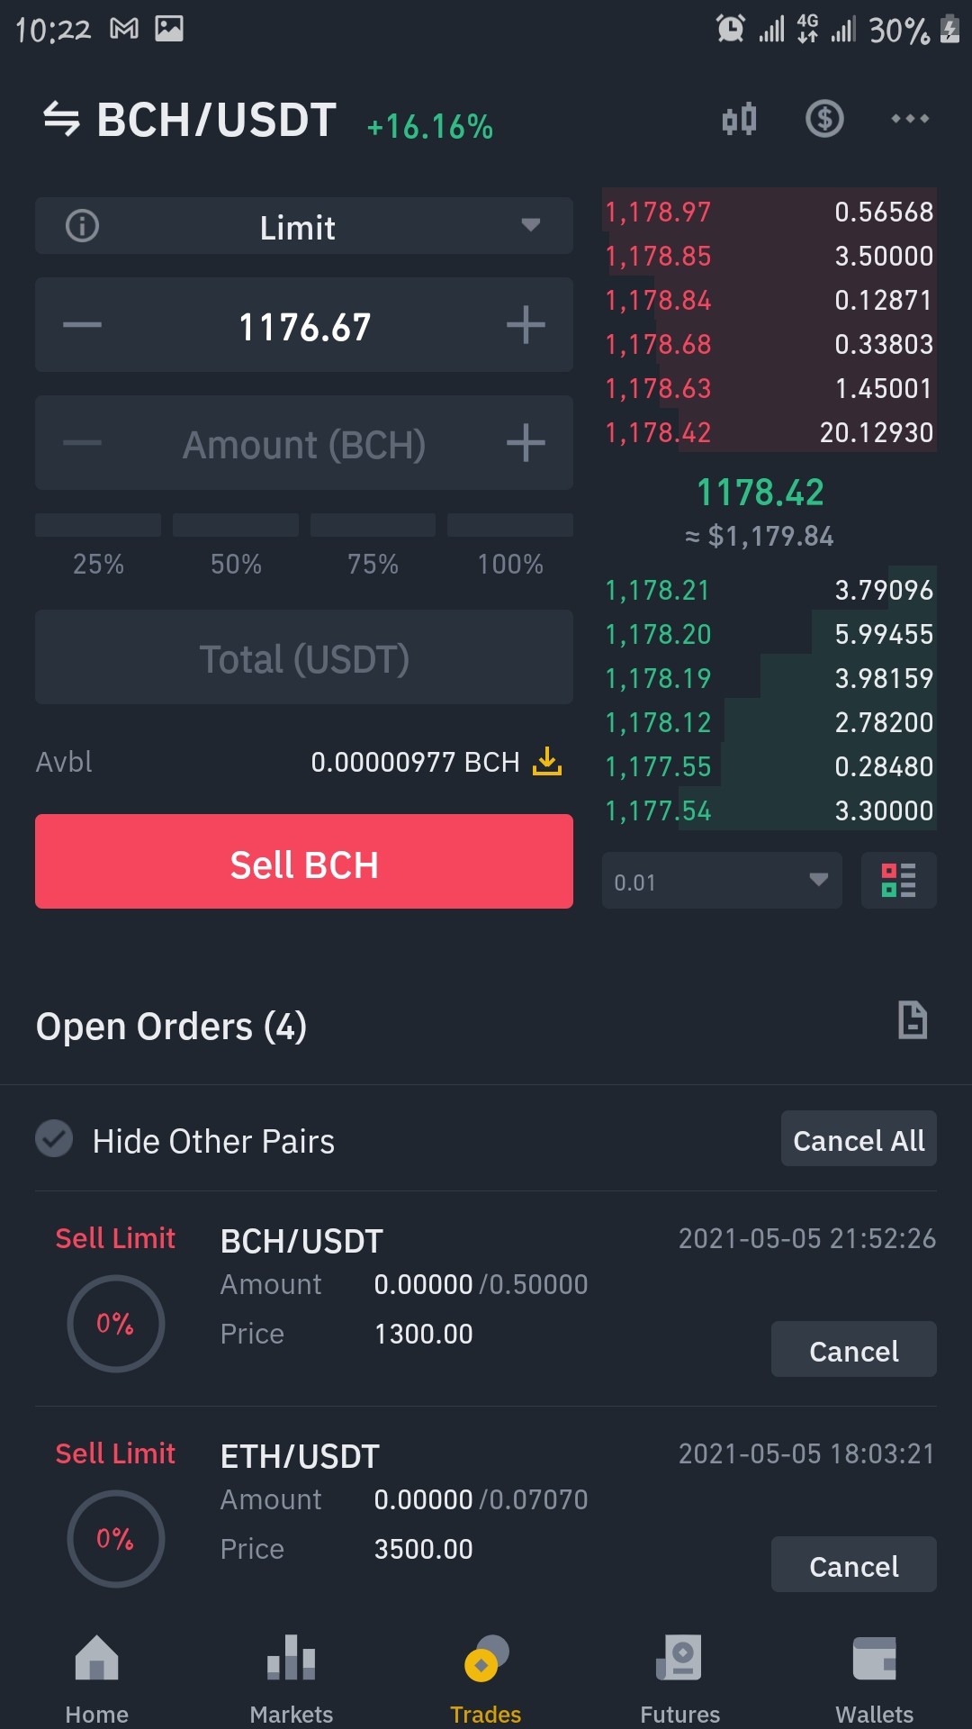Viewport: 972px width, 1729px height.
Task: Increase price with the plus stepper
Action: point(526,325)
